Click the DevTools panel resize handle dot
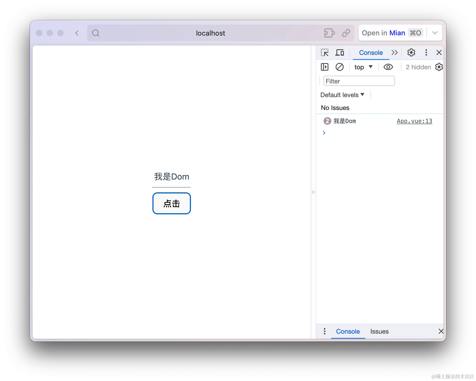 (313, 192)
